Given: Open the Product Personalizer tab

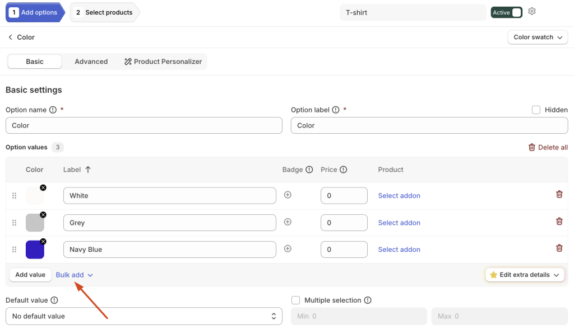Looking at the screenshot, I should point(163,62).
